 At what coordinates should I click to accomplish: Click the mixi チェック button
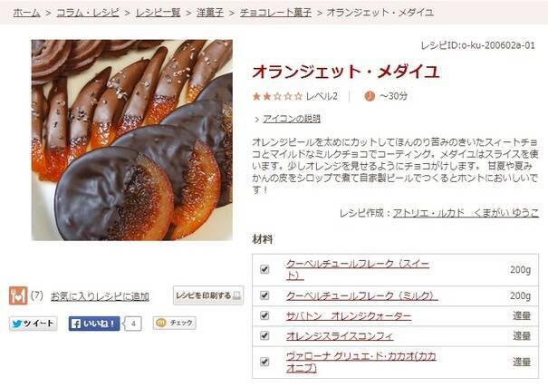point(175,323)
